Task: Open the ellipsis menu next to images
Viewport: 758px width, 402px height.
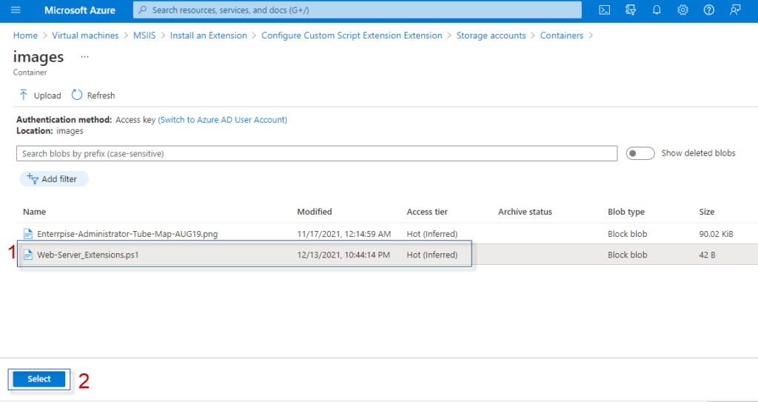Action: [x=85, y=57]
